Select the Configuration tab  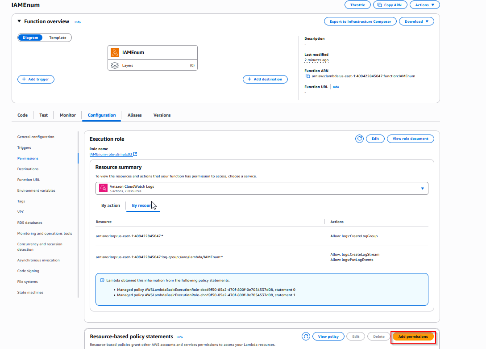click(102, 115)
